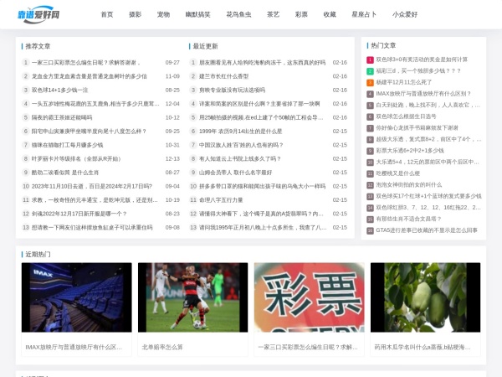502x377 pixels.
Task: Open the big 彩票 lettering thumbnail
Action: (x=309, y=297)
